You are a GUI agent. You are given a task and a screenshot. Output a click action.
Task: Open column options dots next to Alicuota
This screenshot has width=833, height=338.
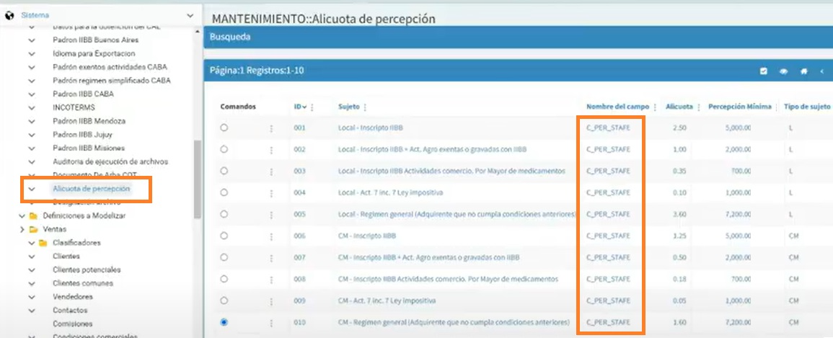pos(699,107)
